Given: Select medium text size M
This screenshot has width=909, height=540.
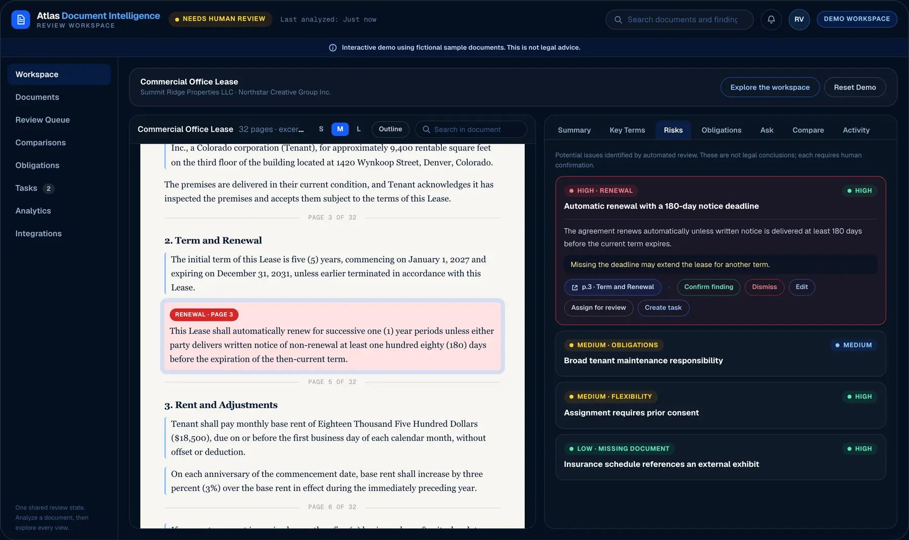Looking at the screenshot, I should 340,129.
